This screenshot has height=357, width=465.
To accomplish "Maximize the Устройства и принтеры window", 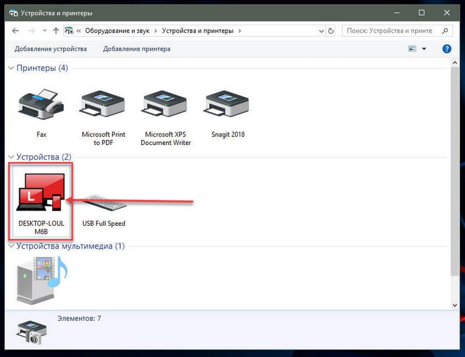I will pyautogui.click(x=422, y=13).
